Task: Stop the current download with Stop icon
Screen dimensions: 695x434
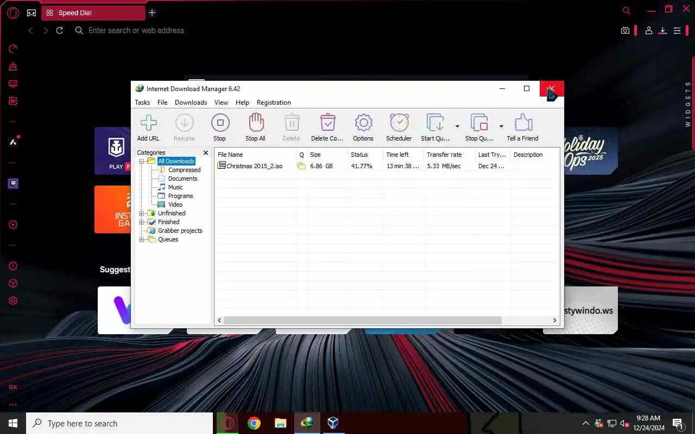Action: [x=220, y=123]
